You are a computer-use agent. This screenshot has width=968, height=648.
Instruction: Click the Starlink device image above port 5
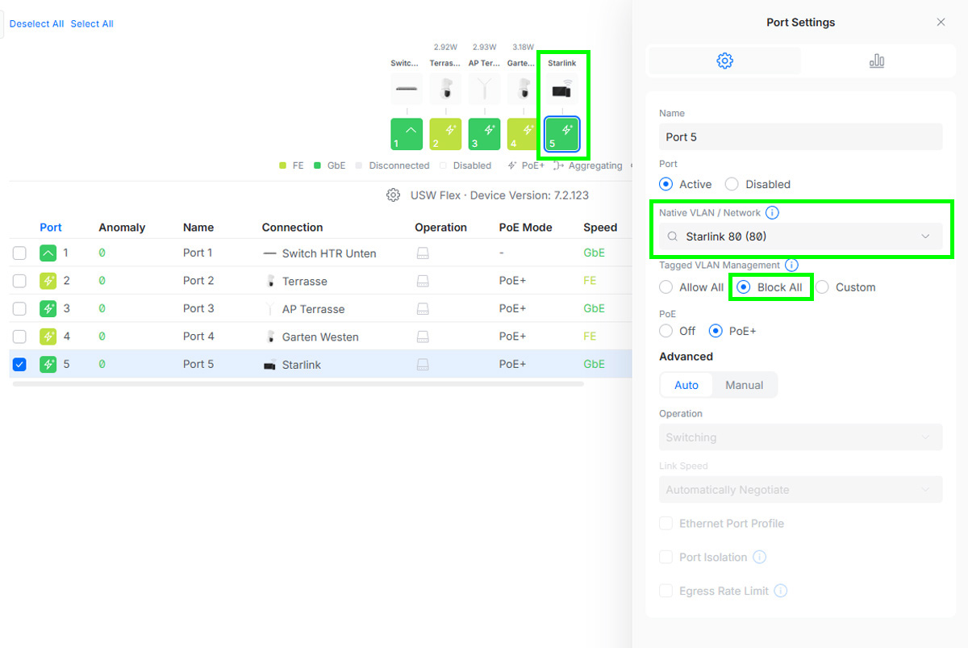pos(562,90)
